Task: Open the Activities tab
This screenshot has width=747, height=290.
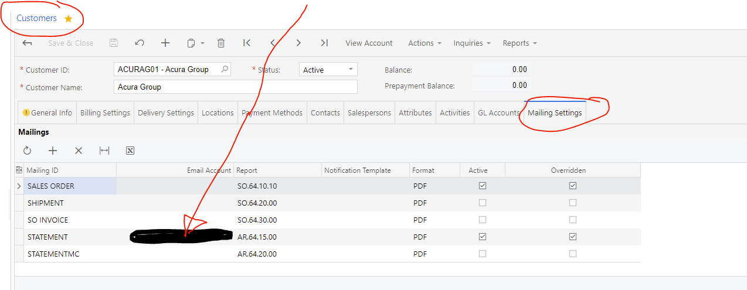Action: tap(454, 112)
